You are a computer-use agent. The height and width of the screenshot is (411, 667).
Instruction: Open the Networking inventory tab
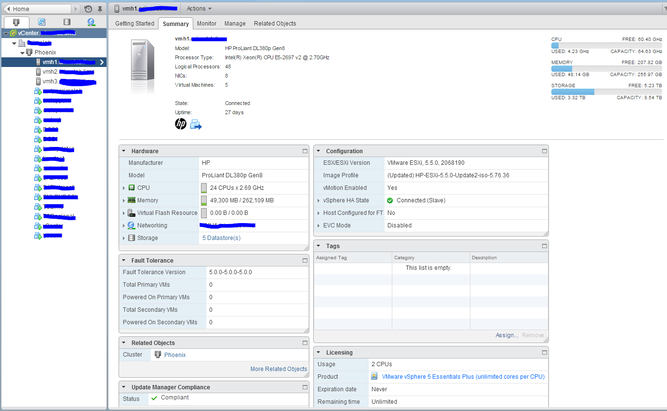click(x=92, y=22)
